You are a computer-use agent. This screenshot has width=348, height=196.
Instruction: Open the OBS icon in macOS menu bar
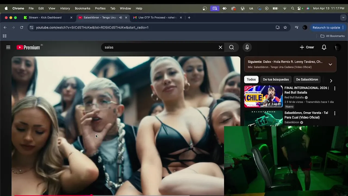pos(205,8)
